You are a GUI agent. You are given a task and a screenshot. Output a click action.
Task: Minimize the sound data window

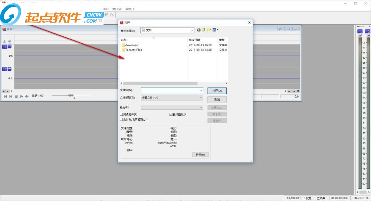[280, 29]
